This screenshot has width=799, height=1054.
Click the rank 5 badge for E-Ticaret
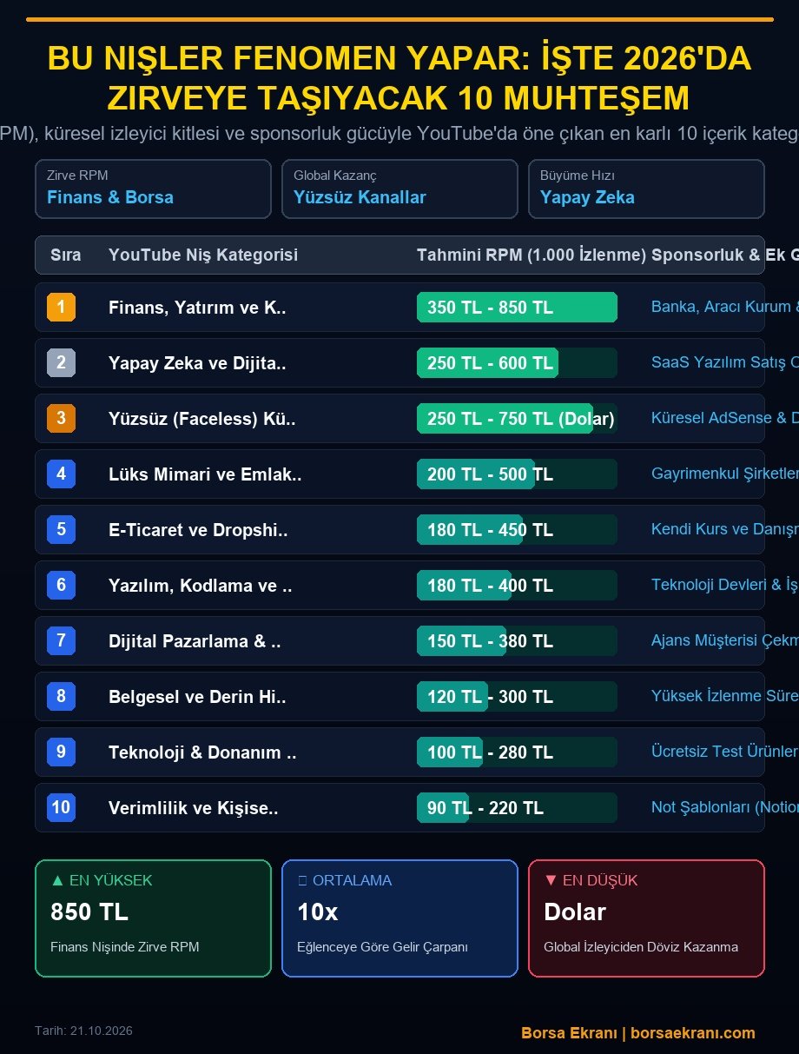click(61, 529)
